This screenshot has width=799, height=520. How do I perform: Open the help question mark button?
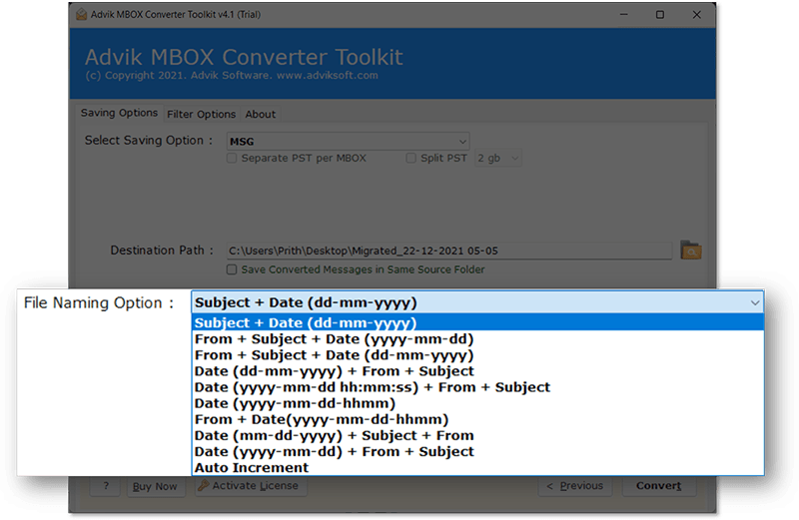pyautogui.click(x=106, y=486)
